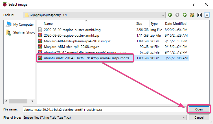Click the help question mark button
The width and height of the screenshot is (213, 124).
point(194,4)
